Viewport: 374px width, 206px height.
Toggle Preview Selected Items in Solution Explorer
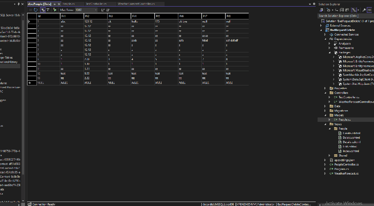(x=369, y=10)
